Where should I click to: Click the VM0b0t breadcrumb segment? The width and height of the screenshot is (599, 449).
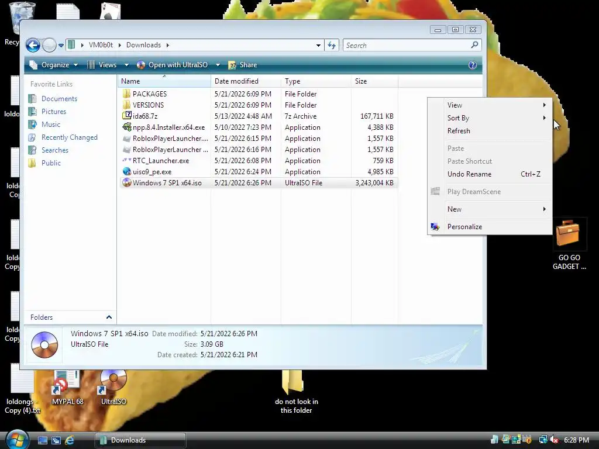pos(101,45)
